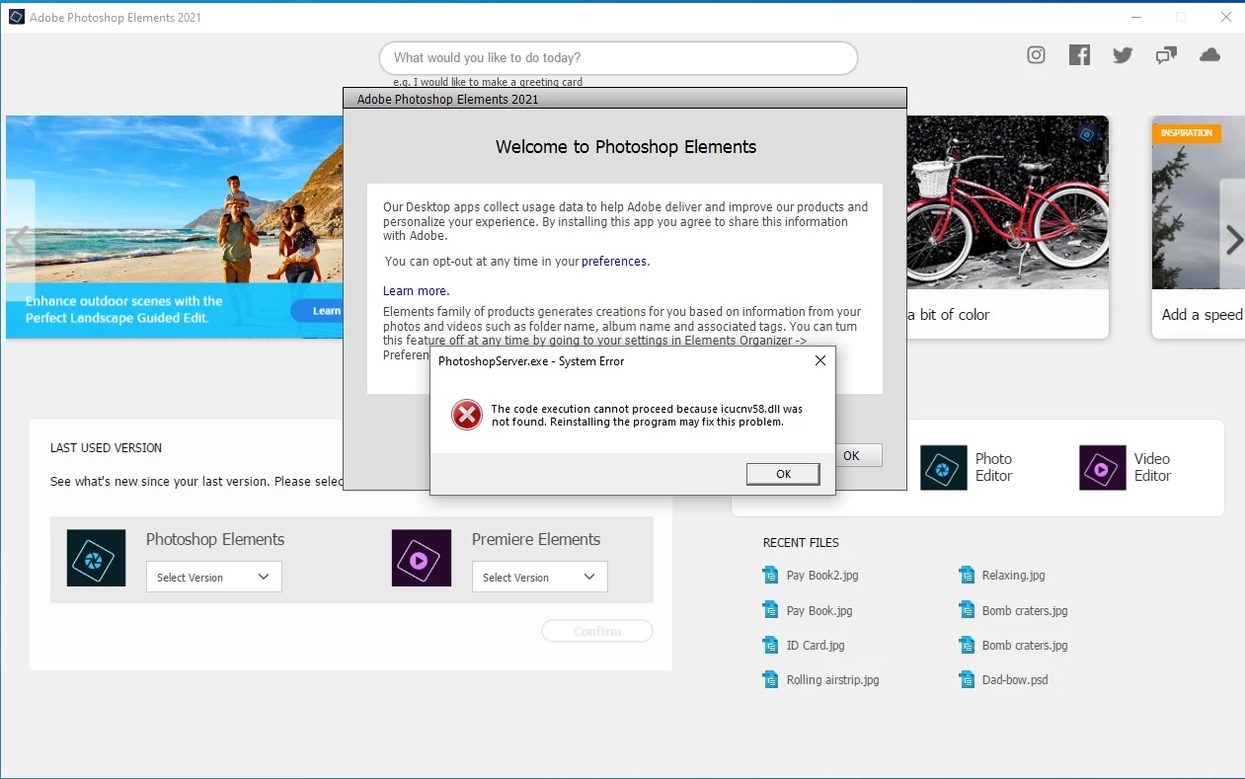Click the red error icon in System Error dialog
Screen dimensions: 1245x779
(466, 415)
